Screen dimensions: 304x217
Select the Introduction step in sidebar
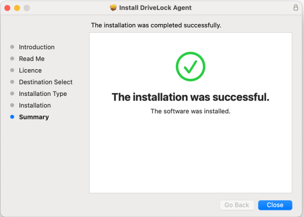(x=37, y=47)
